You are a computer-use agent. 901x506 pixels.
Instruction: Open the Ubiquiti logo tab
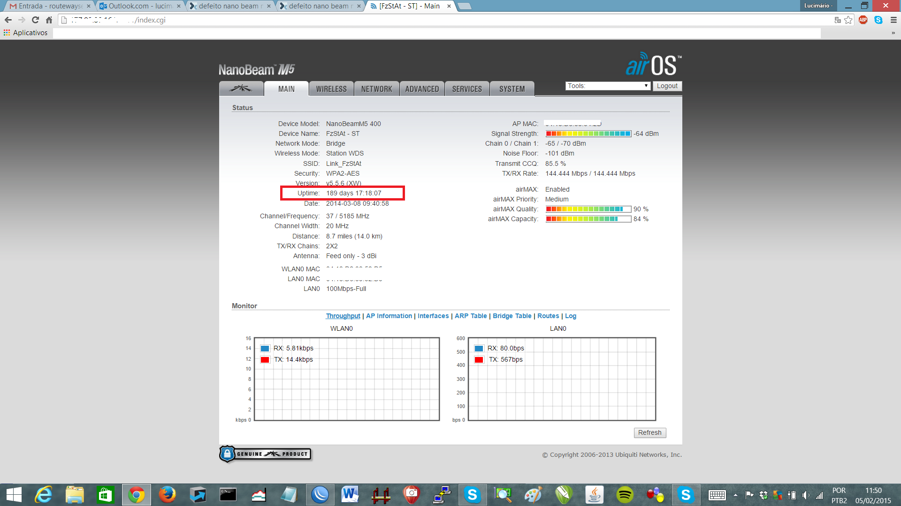pyautogui.click(x=241, y=89)
